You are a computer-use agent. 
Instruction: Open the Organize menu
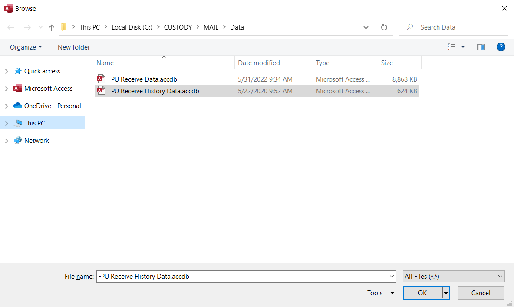pos(26,47)
